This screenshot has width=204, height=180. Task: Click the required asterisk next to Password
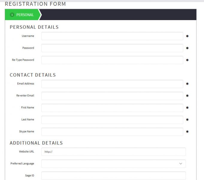pyautogui.click(x=187, y=48)
